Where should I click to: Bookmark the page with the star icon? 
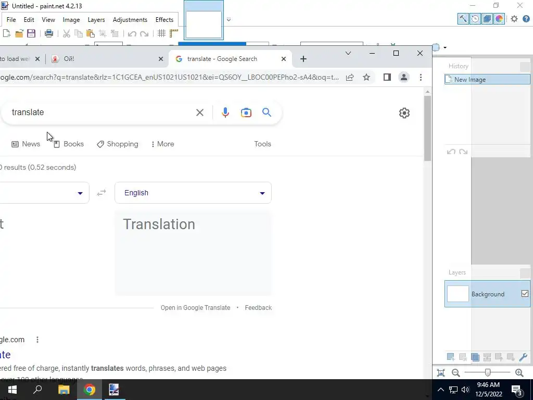(366, 77)
